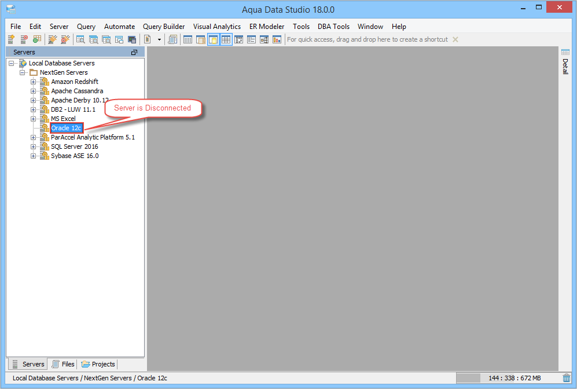
Task: Click the Oracle 12c server icon
Action: [45, 128]
